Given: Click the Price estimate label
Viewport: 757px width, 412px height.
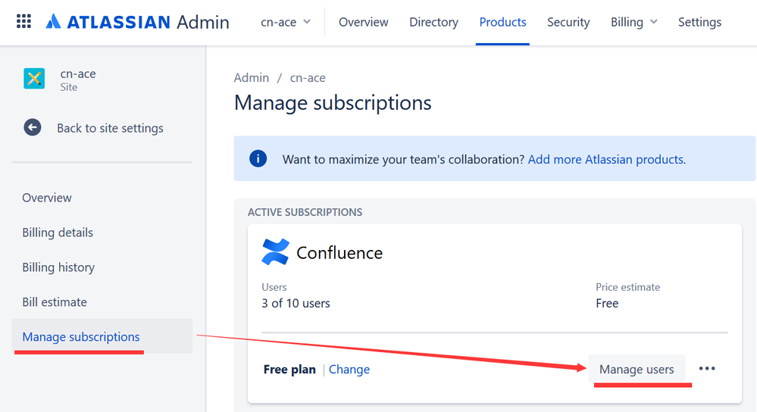Looking at the screenshot, I should [x=627, y=287].
